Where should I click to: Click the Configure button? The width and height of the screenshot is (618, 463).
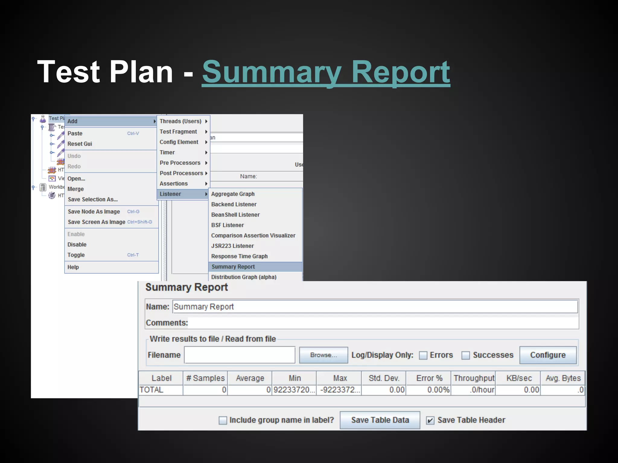pyautogui.click(x=548, y=355)
